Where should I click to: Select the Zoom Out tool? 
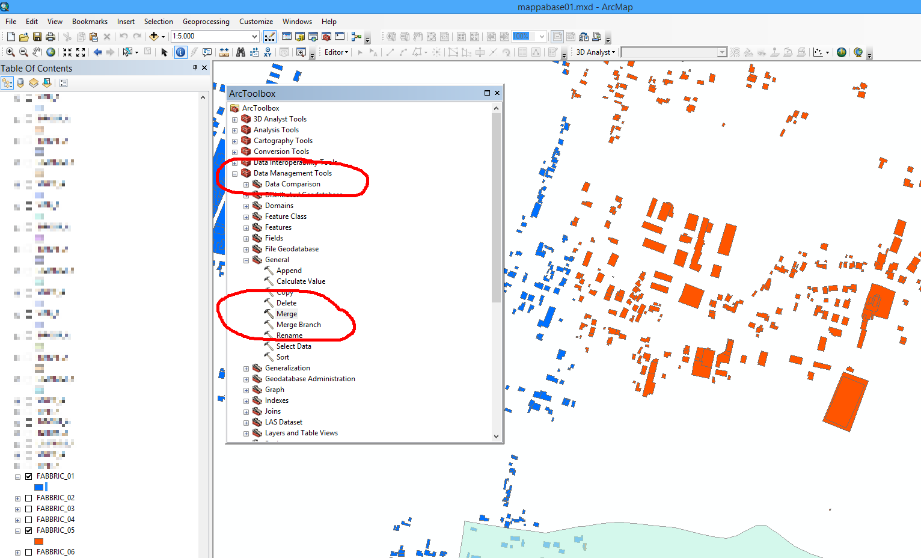pyautogui.click(x=23, y=52)
